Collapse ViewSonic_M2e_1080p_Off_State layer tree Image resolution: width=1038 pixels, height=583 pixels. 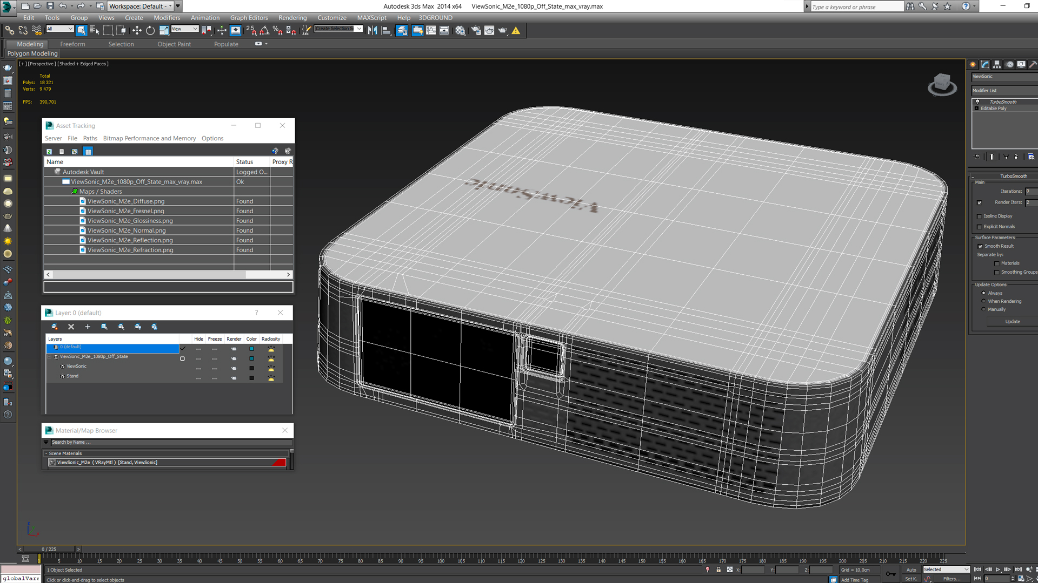pyautogui.click(x=50, y=357)
